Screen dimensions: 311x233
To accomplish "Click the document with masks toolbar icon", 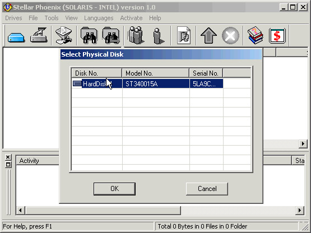I will pos(184,35).
